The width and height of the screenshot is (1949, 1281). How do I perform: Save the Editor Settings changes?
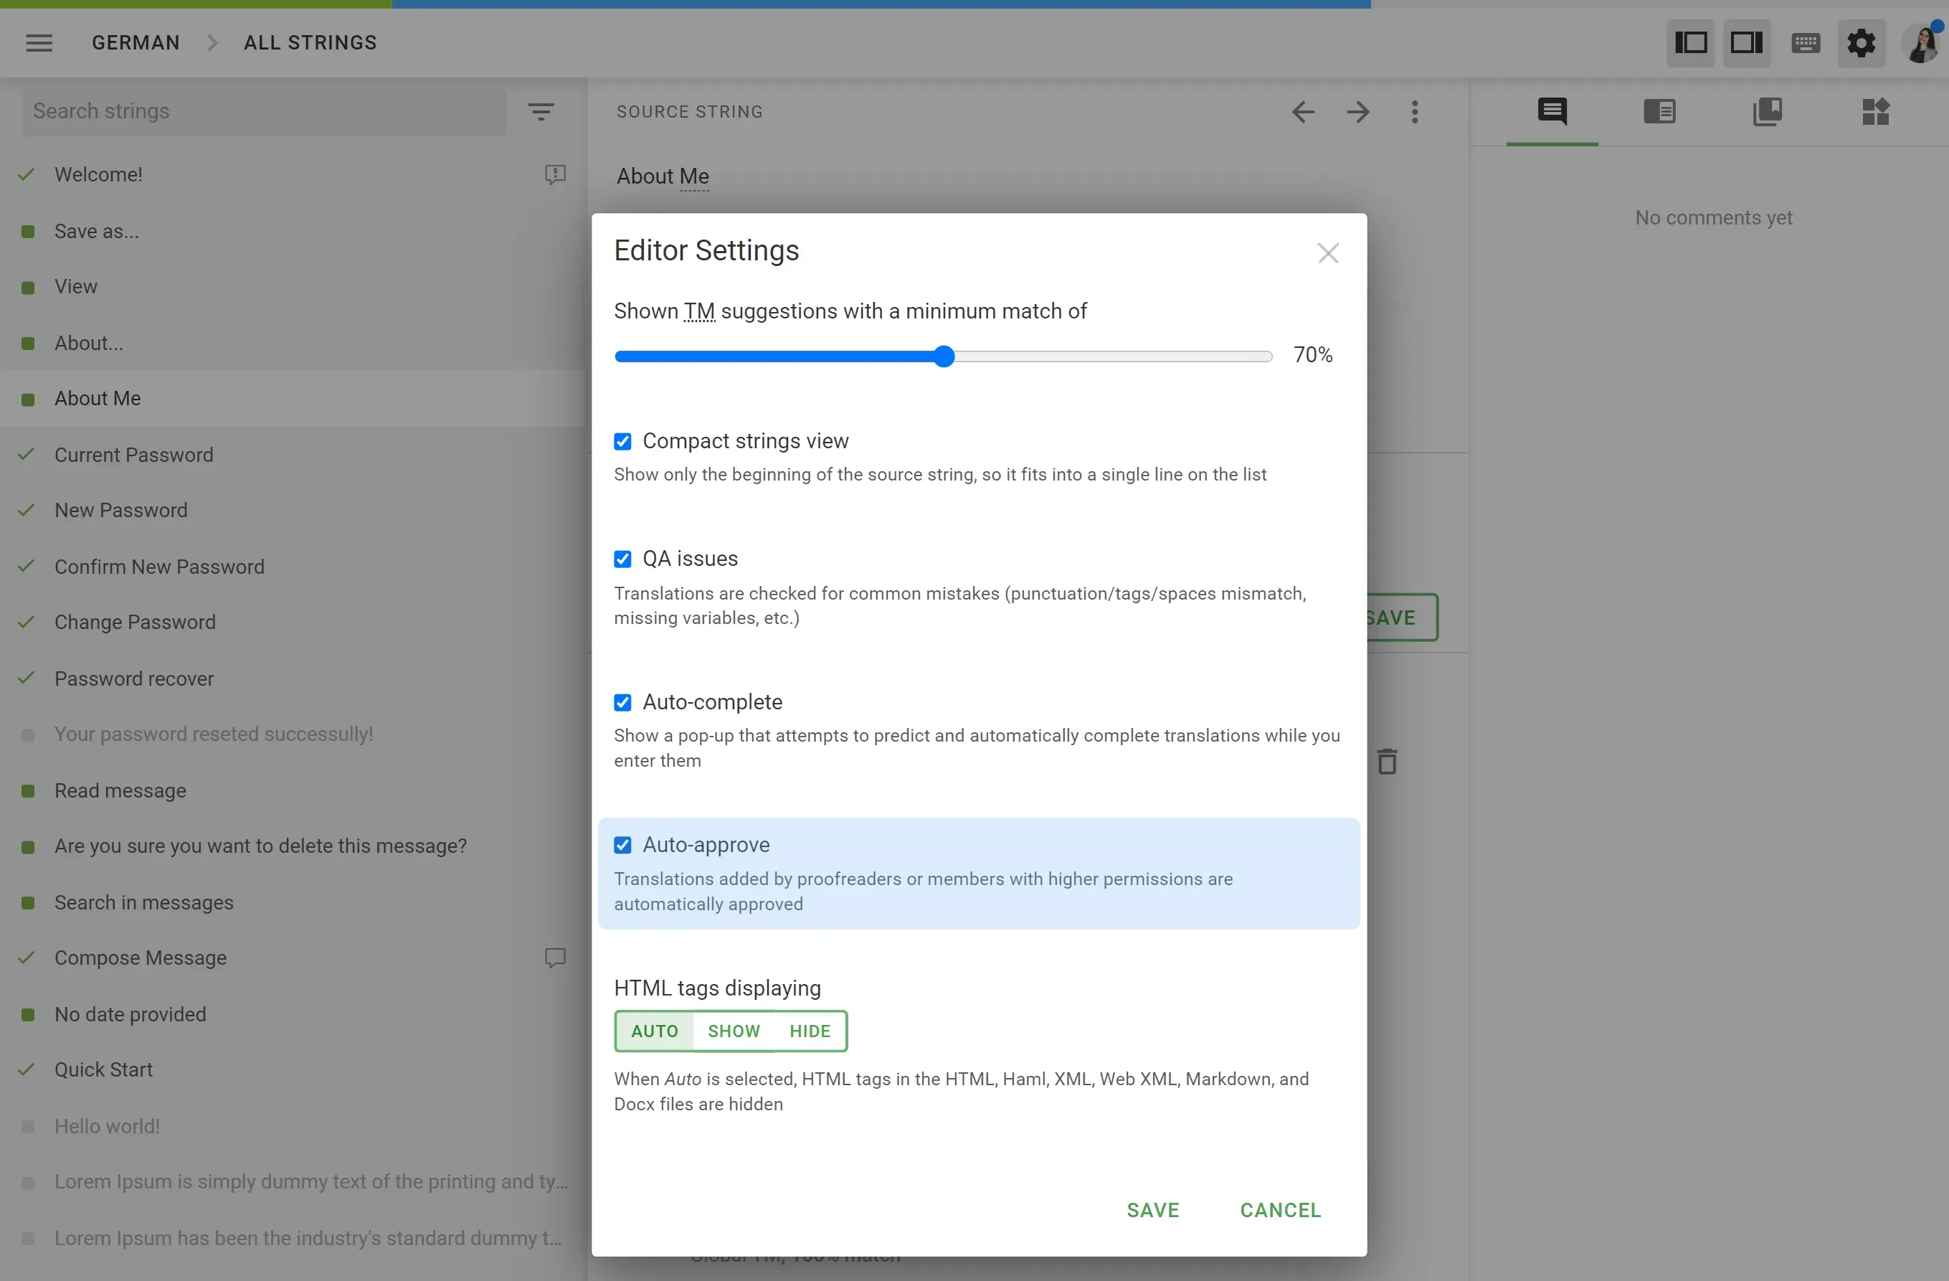(x=1153, y=1209)
